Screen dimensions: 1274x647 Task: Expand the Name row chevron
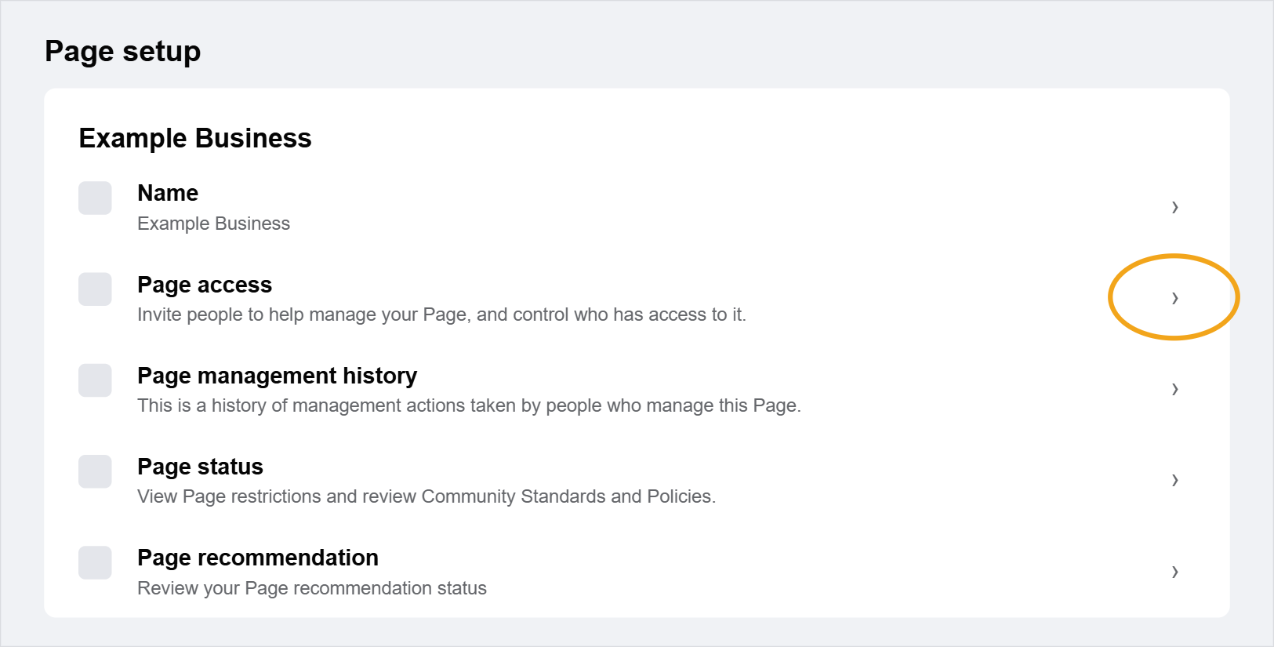coord(1174,207)
